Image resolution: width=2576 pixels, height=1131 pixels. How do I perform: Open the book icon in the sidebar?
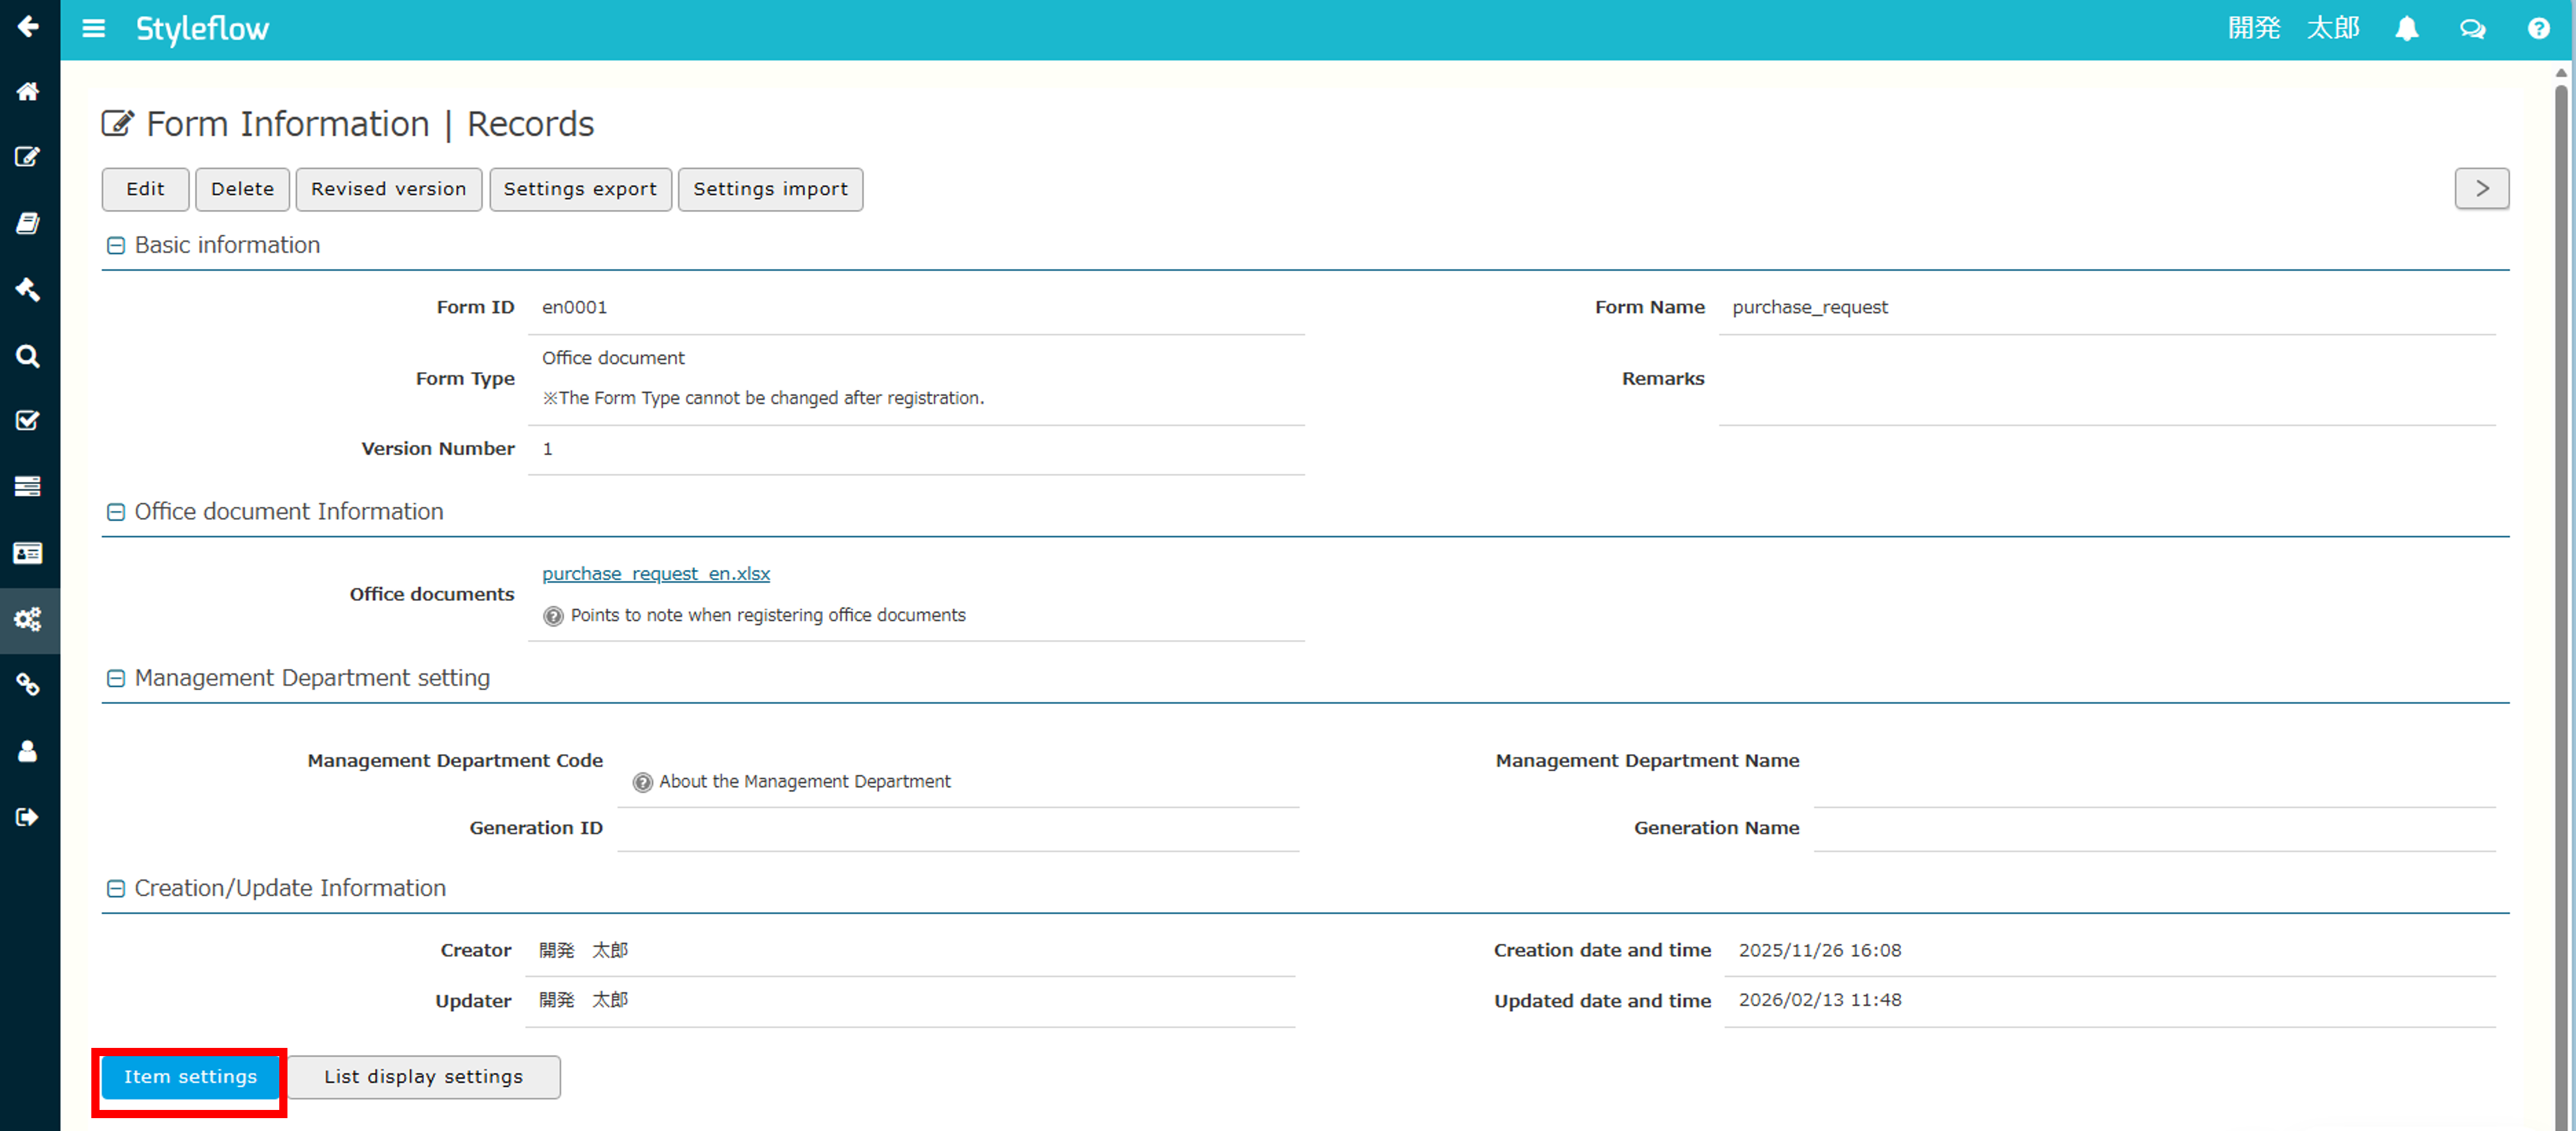point(28,223)
